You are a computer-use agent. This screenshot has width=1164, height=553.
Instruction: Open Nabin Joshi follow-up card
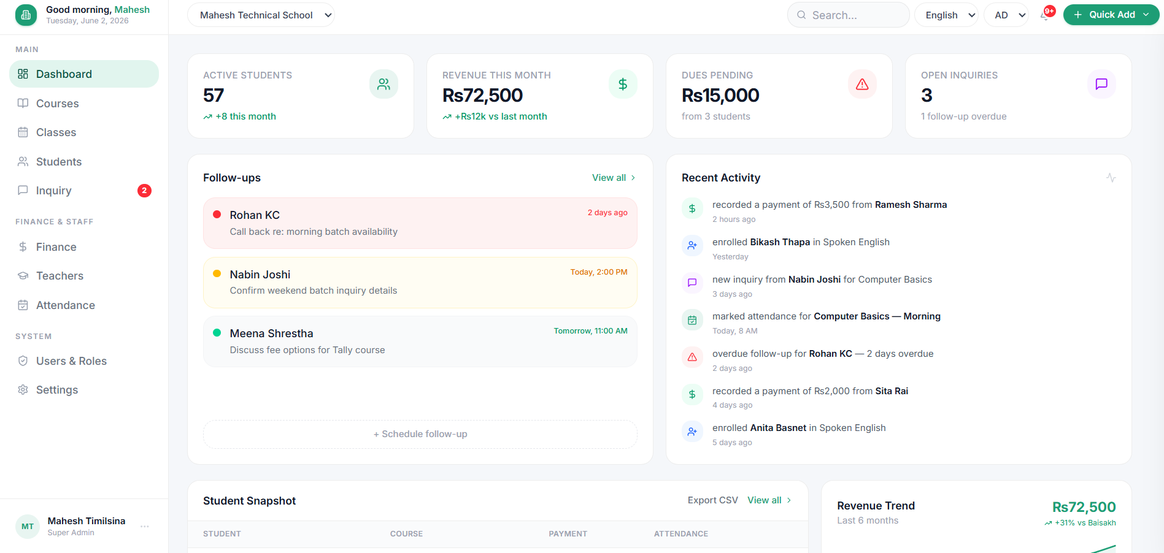click(420, 283)
